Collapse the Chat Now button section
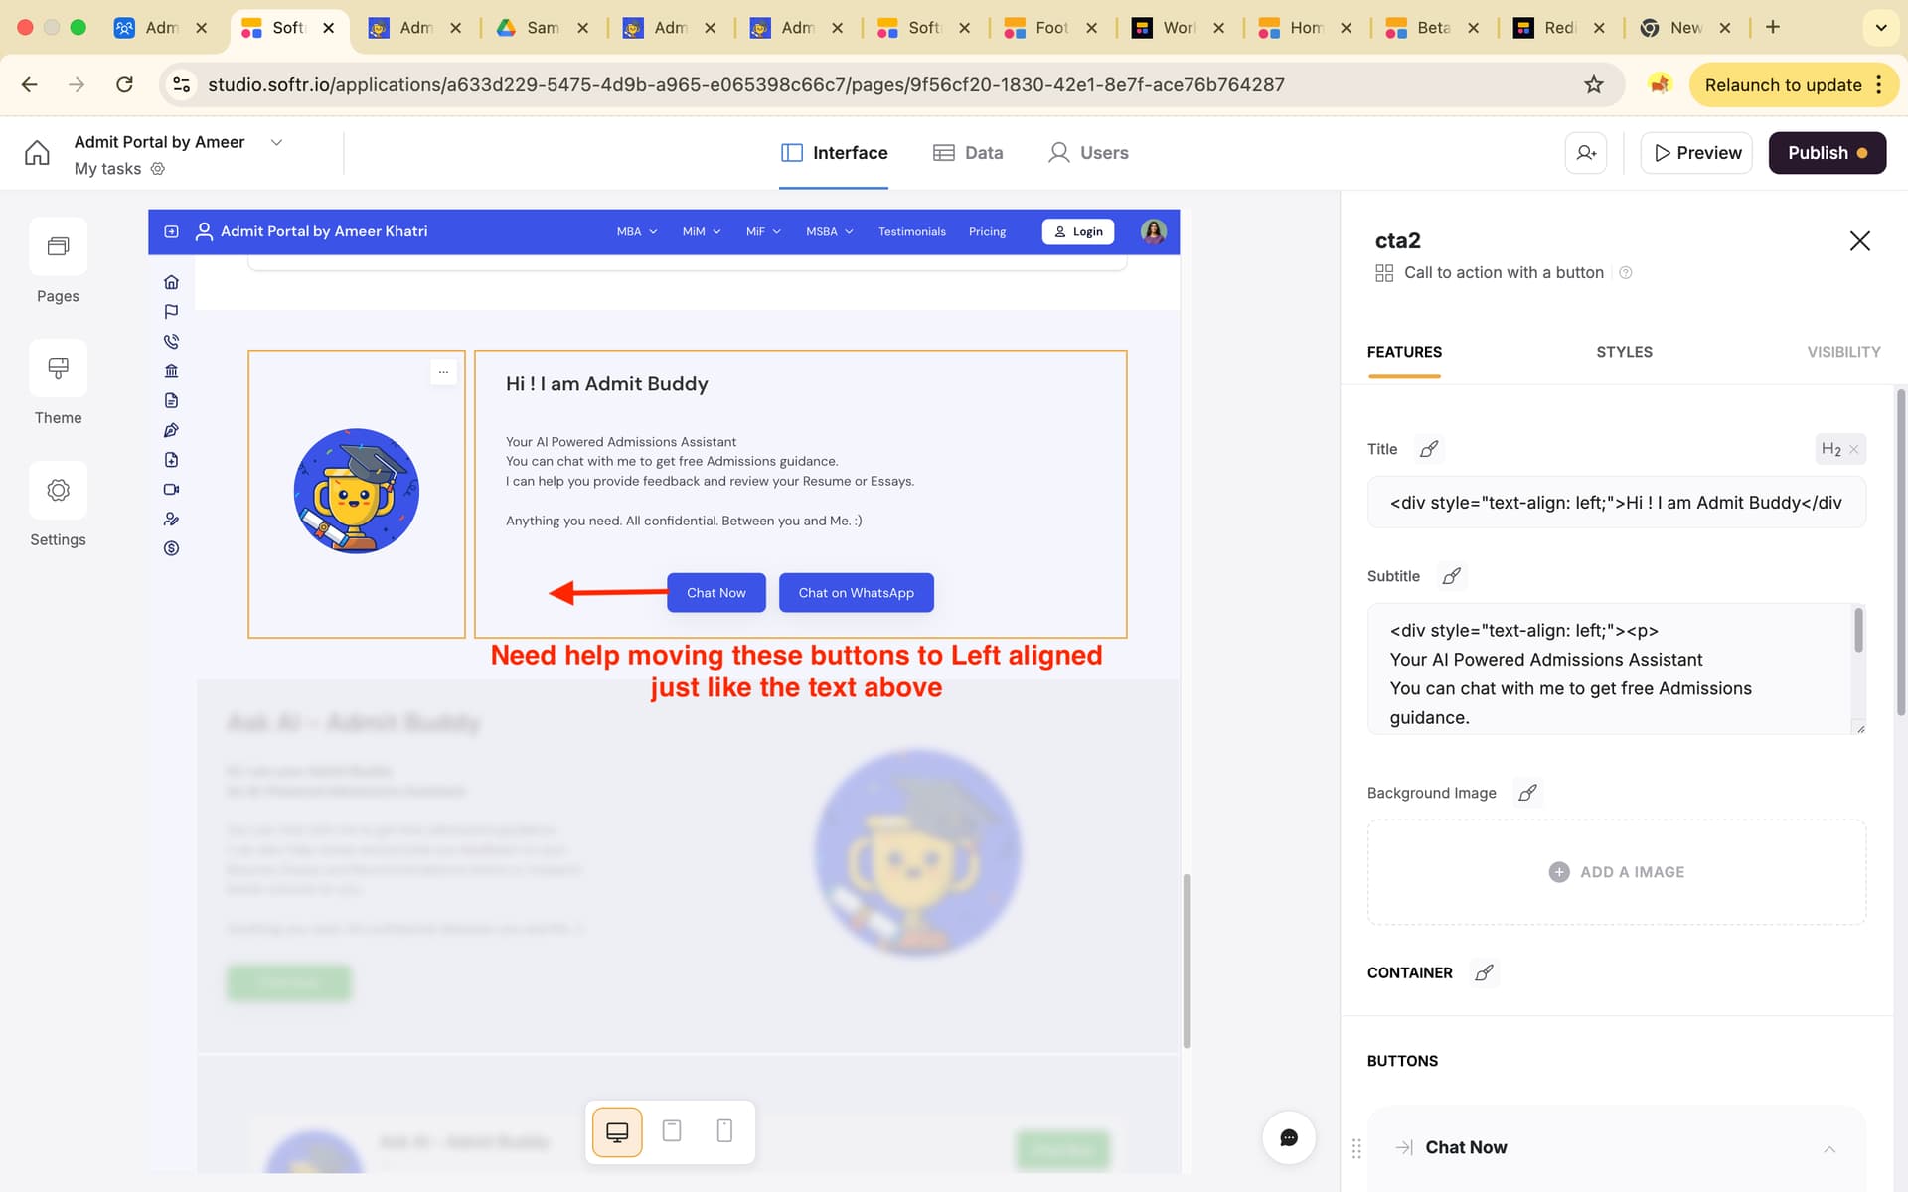The image size is (1908, 1192). [1828, 1148]
